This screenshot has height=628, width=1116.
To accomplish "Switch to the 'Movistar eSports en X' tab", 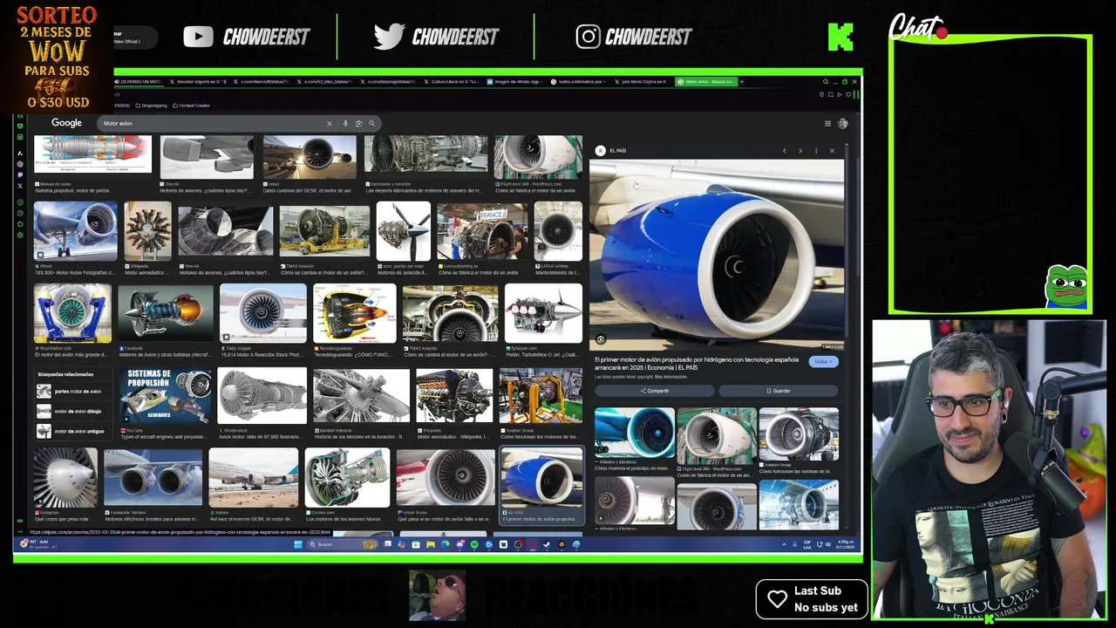I will click(x=200, y=81).
